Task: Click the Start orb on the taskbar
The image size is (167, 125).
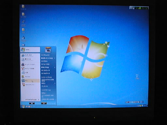Action: (x=23, y=106)
